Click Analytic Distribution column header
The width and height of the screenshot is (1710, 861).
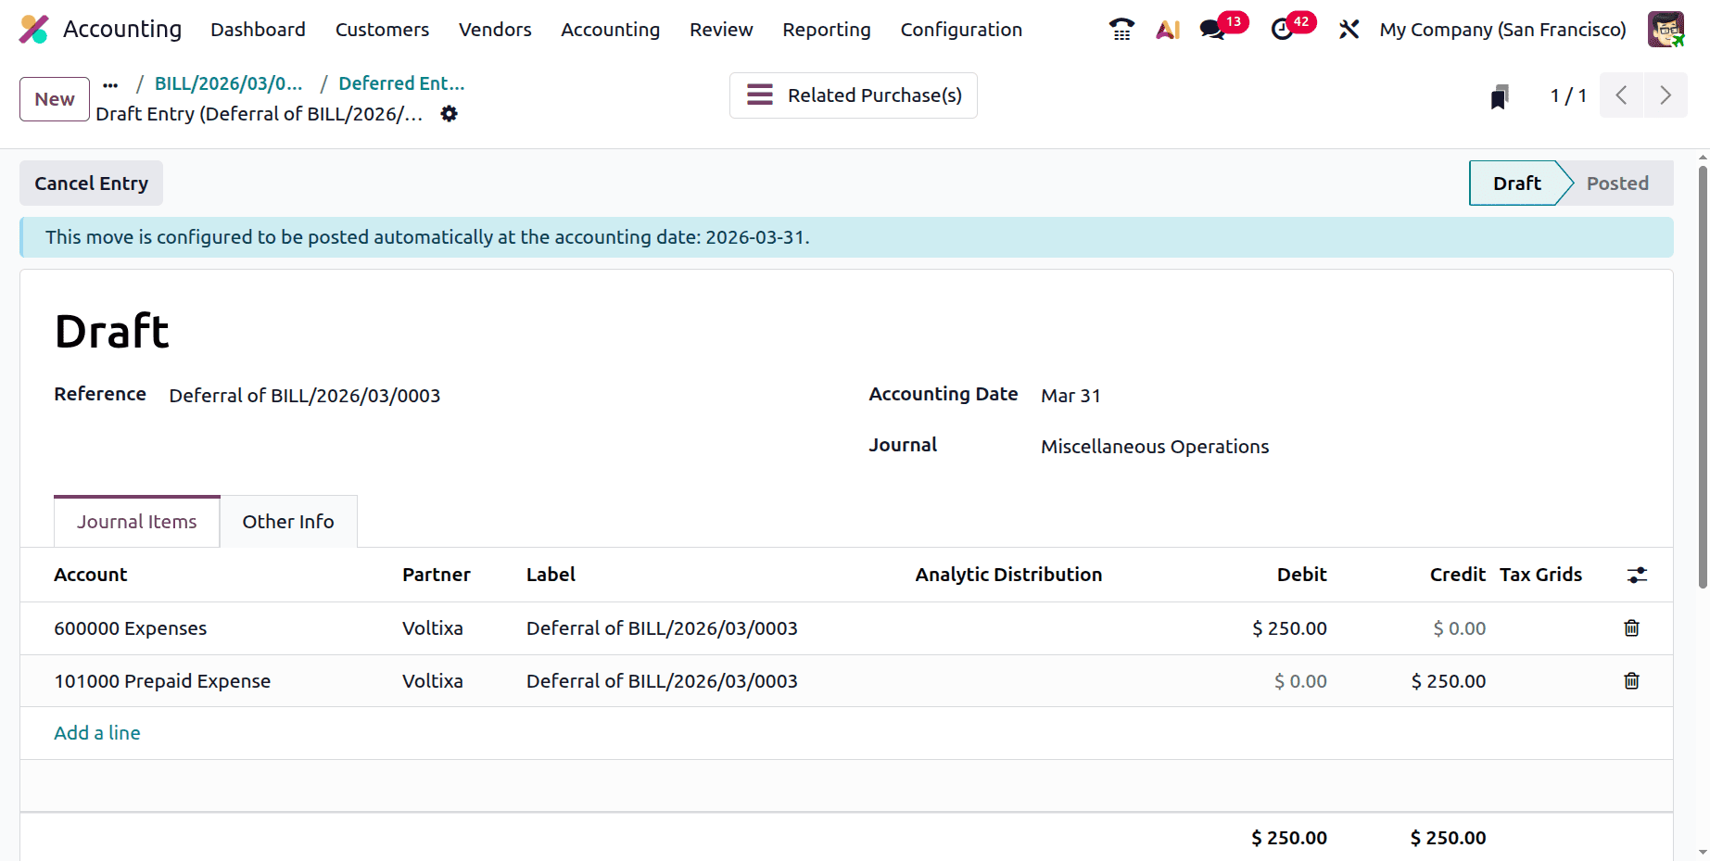pyautogui.click(x=1008, y=575)
